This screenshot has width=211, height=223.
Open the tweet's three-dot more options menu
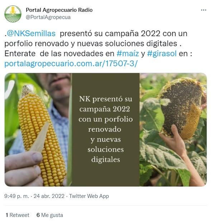pyautogui.click(x=203, y=10)
